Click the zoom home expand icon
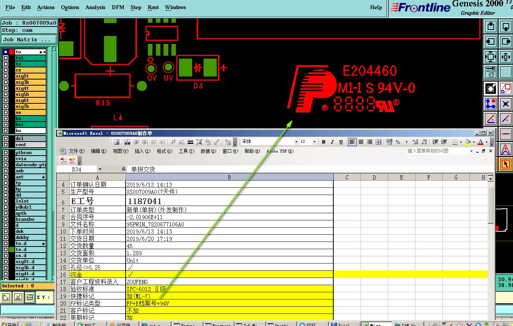 click(491, 56)
